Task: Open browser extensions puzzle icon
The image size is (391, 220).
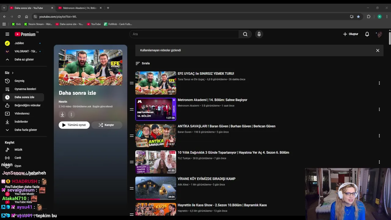Action: tap(369, 16)
